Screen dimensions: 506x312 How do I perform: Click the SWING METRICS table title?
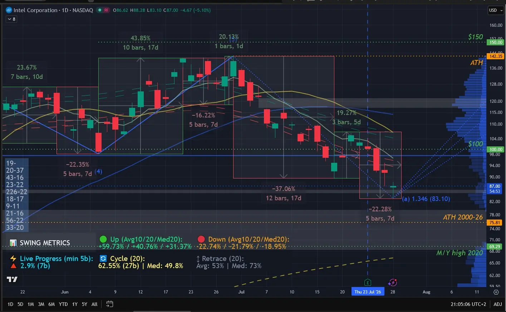[45, 243]
